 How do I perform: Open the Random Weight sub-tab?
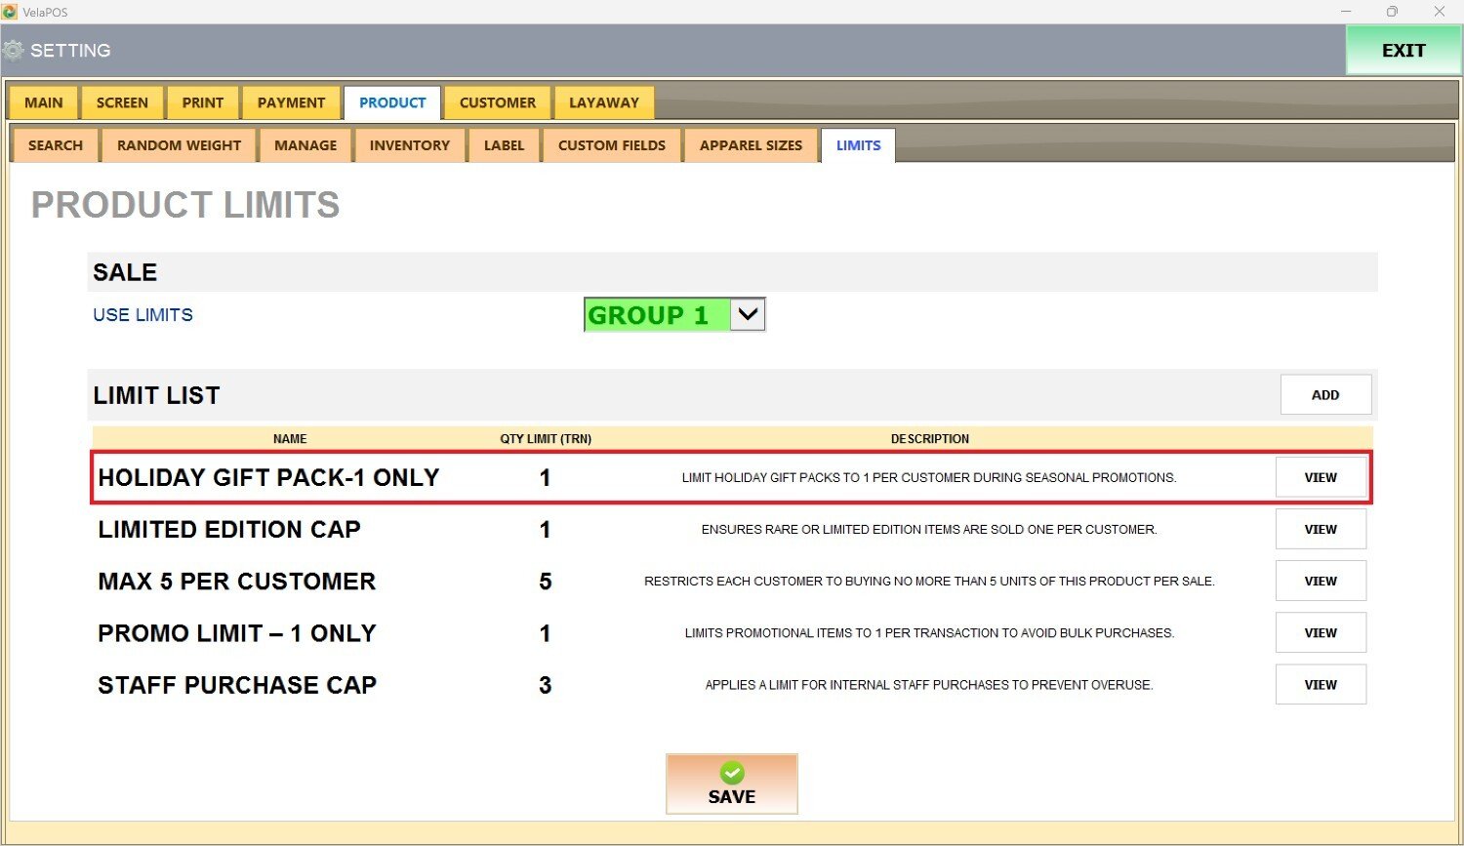click(x=179, y=145)
